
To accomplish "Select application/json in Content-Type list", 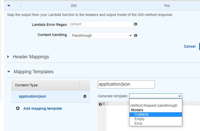I will (32, 96).
